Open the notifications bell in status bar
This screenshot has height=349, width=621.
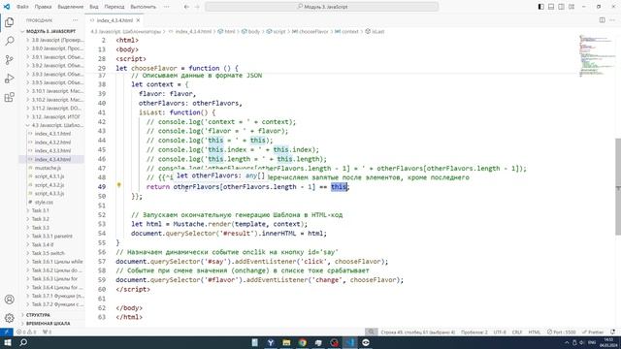612,332
